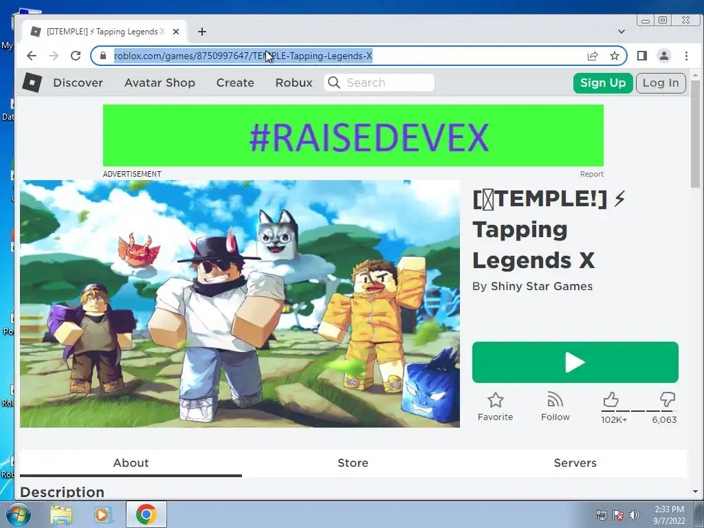The height and width of the screenshot is (528, 704).
Task: Open the Create menu item
Action: [235, 82]
